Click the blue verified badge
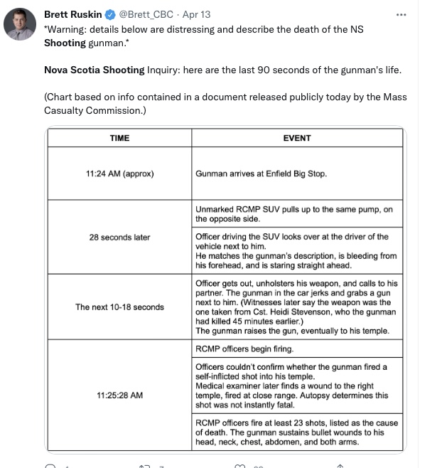 [110, 14]
